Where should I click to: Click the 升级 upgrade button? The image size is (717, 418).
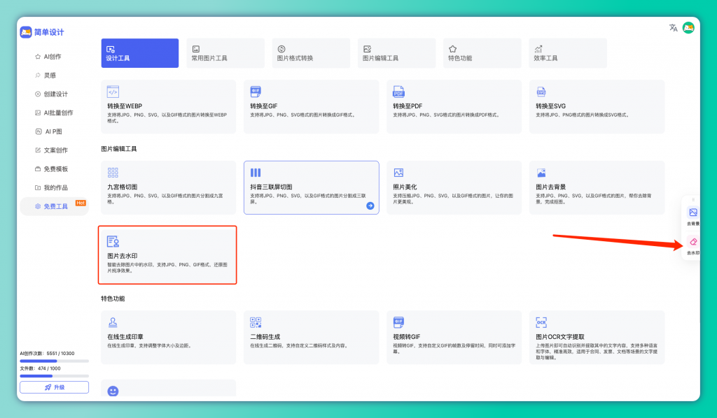(54, 387)
